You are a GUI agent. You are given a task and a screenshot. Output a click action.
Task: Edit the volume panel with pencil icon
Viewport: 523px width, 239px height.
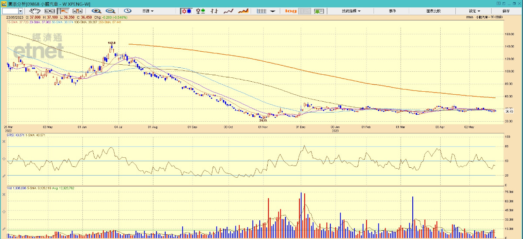[4, 228]
